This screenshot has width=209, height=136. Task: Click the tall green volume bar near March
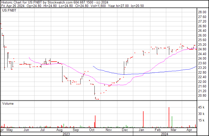point(172,122)
